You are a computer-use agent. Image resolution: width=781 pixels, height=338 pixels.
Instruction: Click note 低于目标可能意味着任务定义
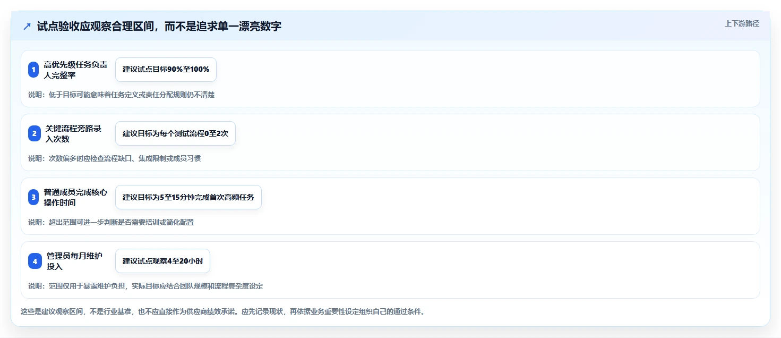click(122, 95)
